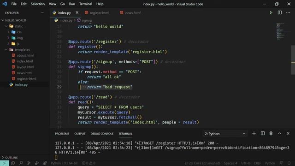Viewport: 295px width, 166px height.
Task: Click Python 3.9.2 64-bit interpreter selector
Action: click(64, 163)
